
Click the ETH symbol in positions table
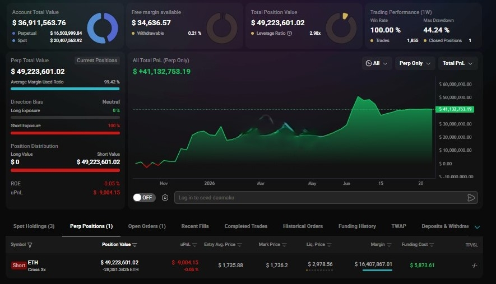click(33, 263)
